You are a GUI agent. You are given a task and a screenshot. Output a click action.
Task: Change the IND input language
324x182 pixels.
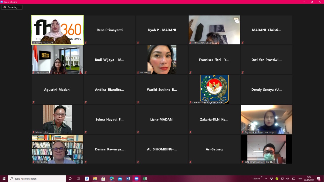pos(300,179)
